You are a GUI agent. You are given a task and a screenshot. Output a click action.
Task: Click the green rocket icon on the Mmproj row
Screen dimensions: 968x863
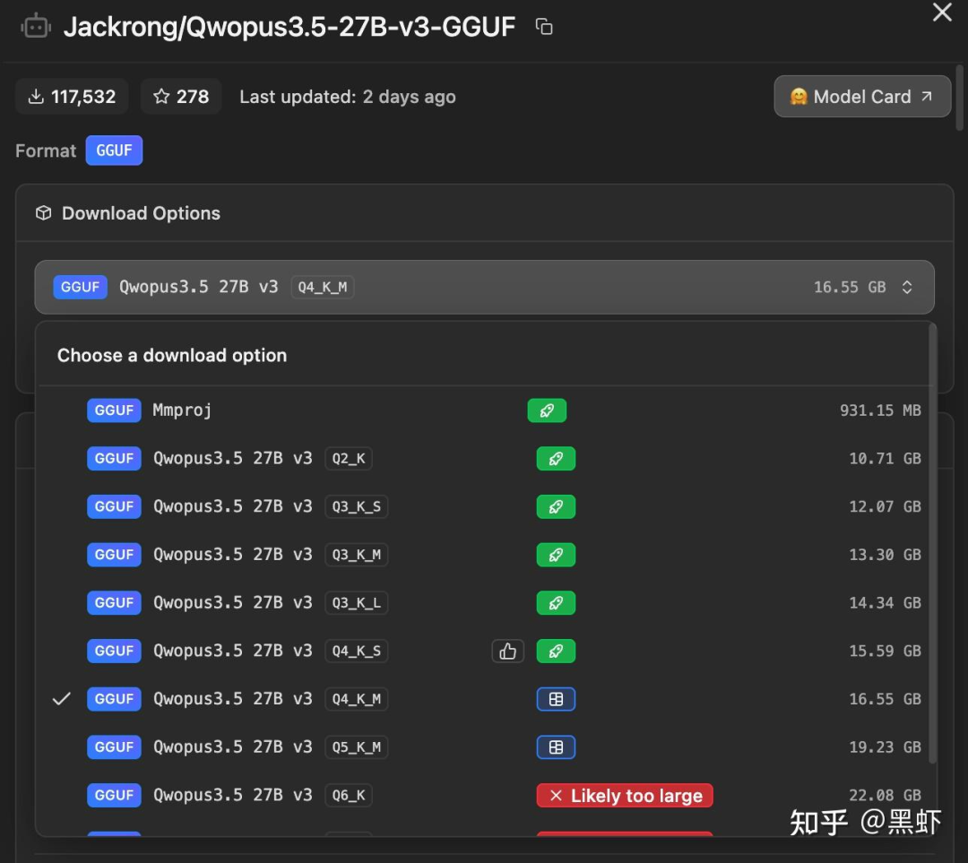(547, 410)
